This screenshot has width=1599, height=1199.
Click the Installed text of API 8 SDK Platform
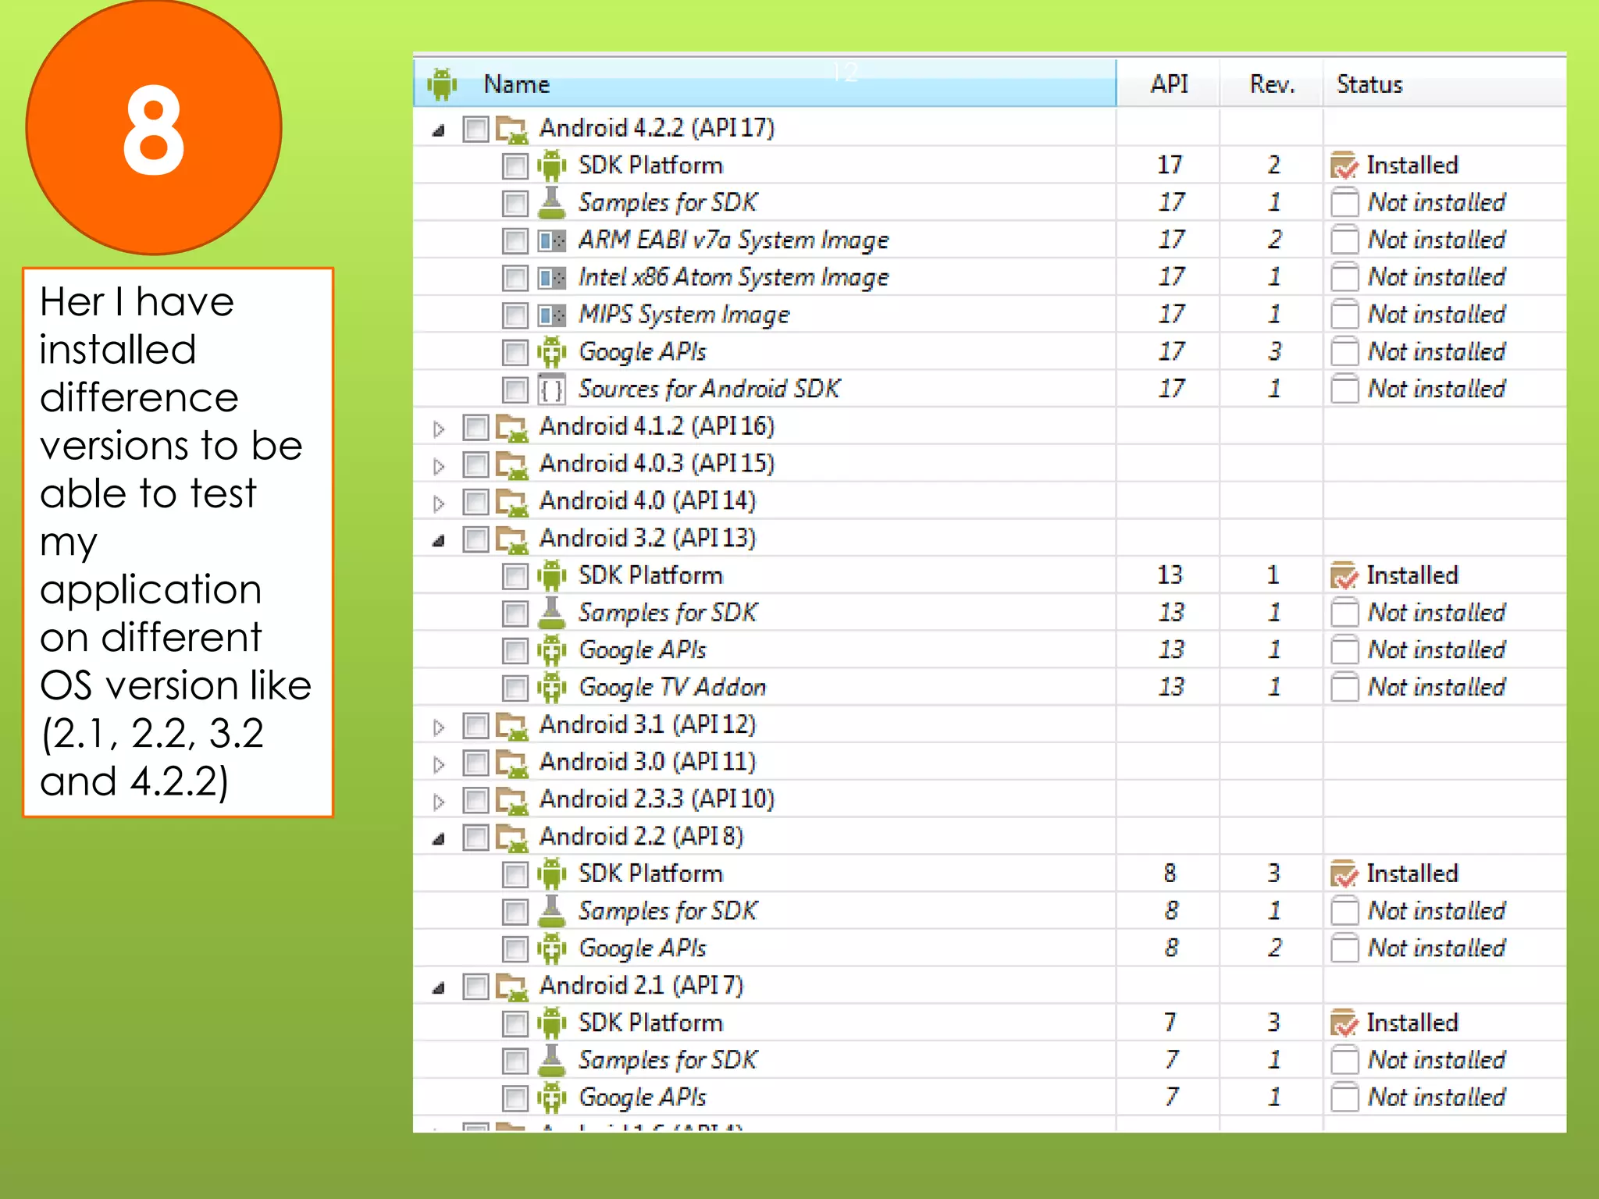[1412, 873]
